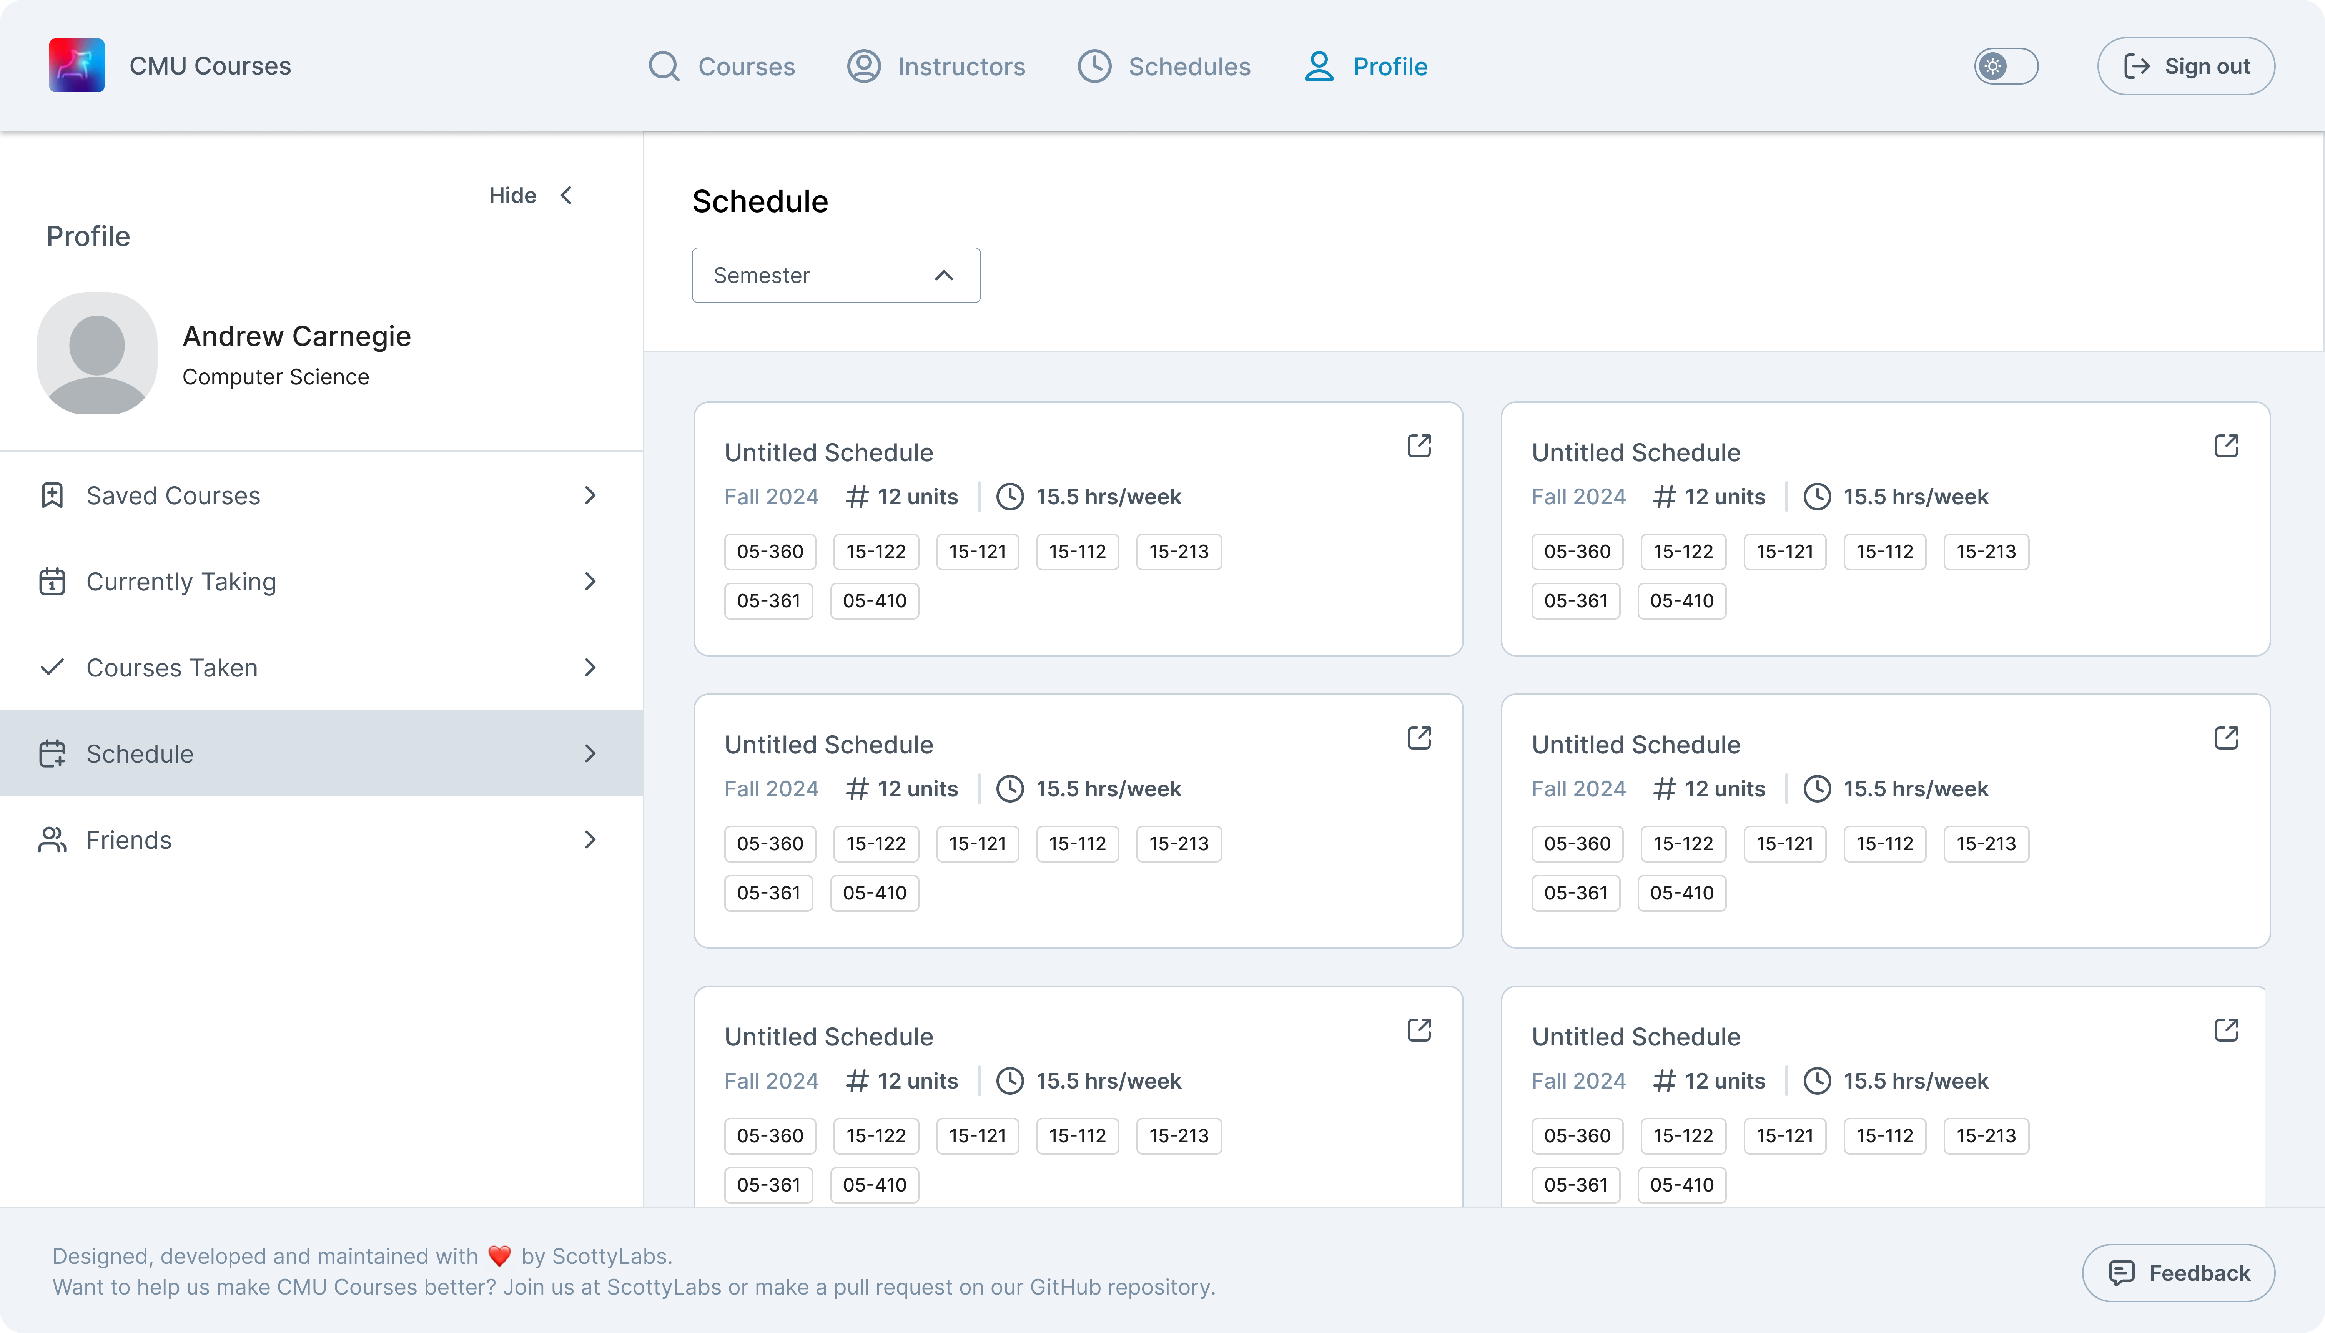The width and height of the screenshot is (2325, 1333).
Task: Click the CMU Courses logo icon
Action: tap(76, 66)
